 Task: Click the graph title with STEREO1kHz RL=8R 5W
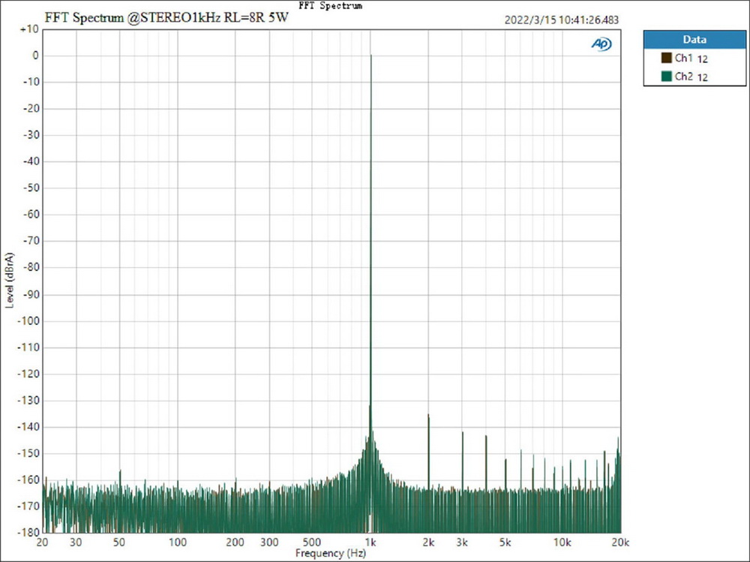pos(166,18)
